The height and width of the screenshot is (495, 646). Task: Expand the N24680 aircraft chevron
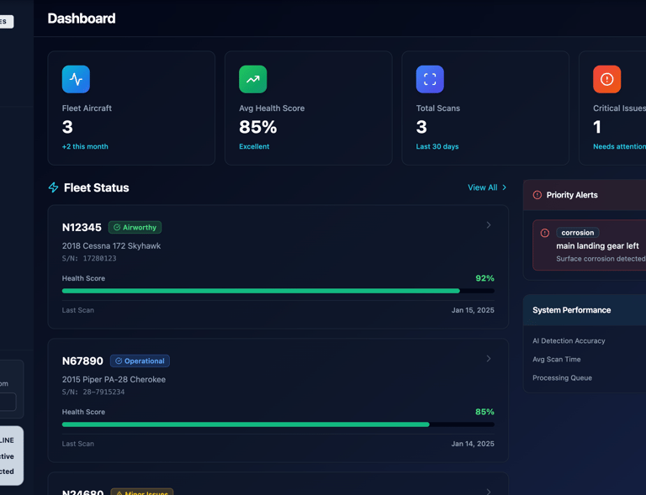pyautogui.click(x=489, y=492)
